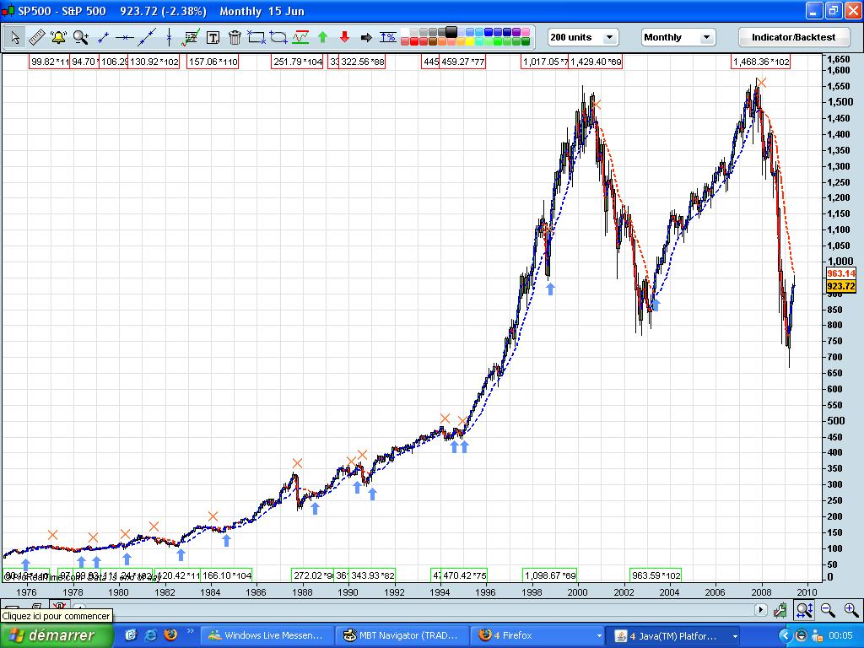The height and width of the screenshot is (648, 864).
Task: Click the chart settings icon beside scroll arrow
Action: pos(780,609)
